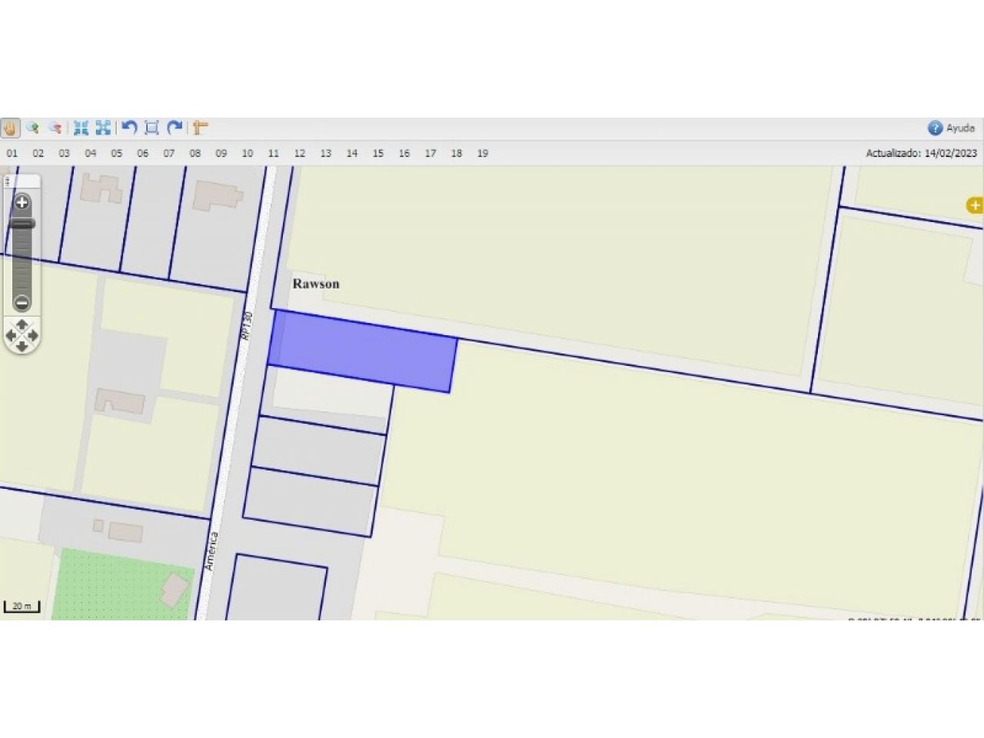Select department tab 09
Image resolution: width=984 pixels, height=738 pixels.
221,153
